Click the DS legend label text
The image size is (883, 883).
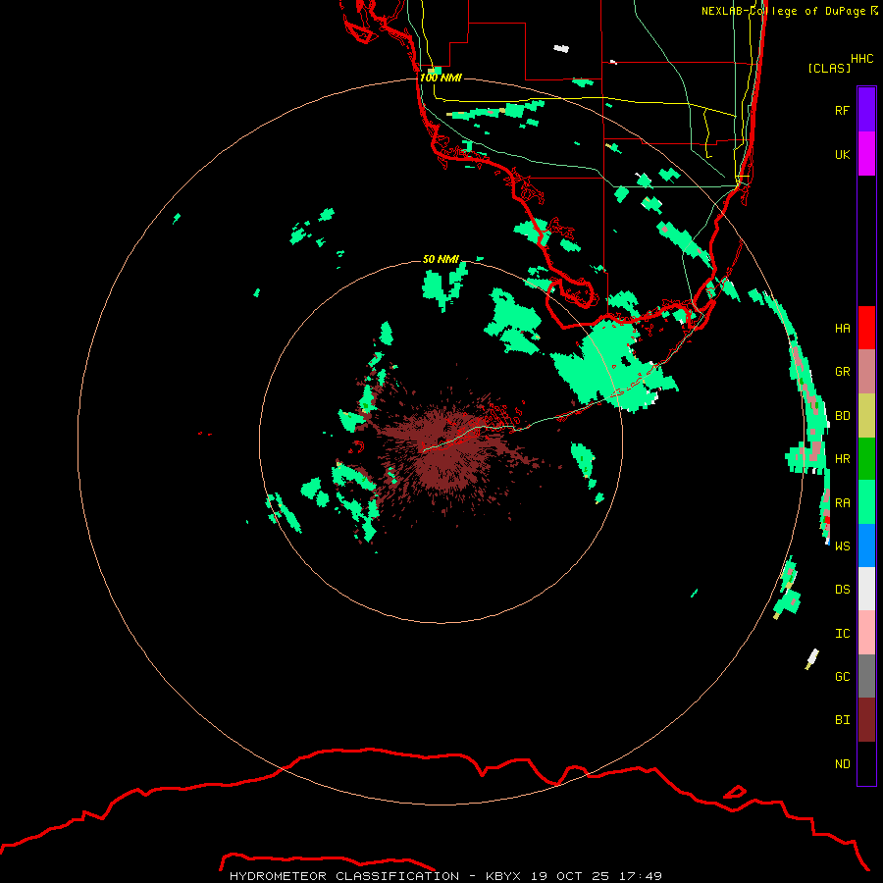point(842,590)
